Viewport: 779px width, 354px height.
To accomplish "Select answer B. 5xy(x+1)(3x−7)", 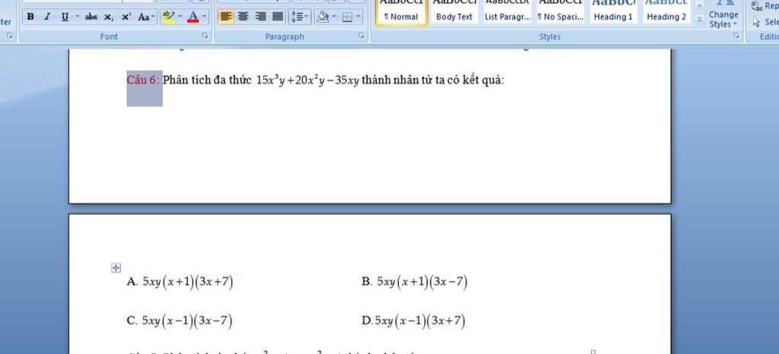I will point(415,282).
